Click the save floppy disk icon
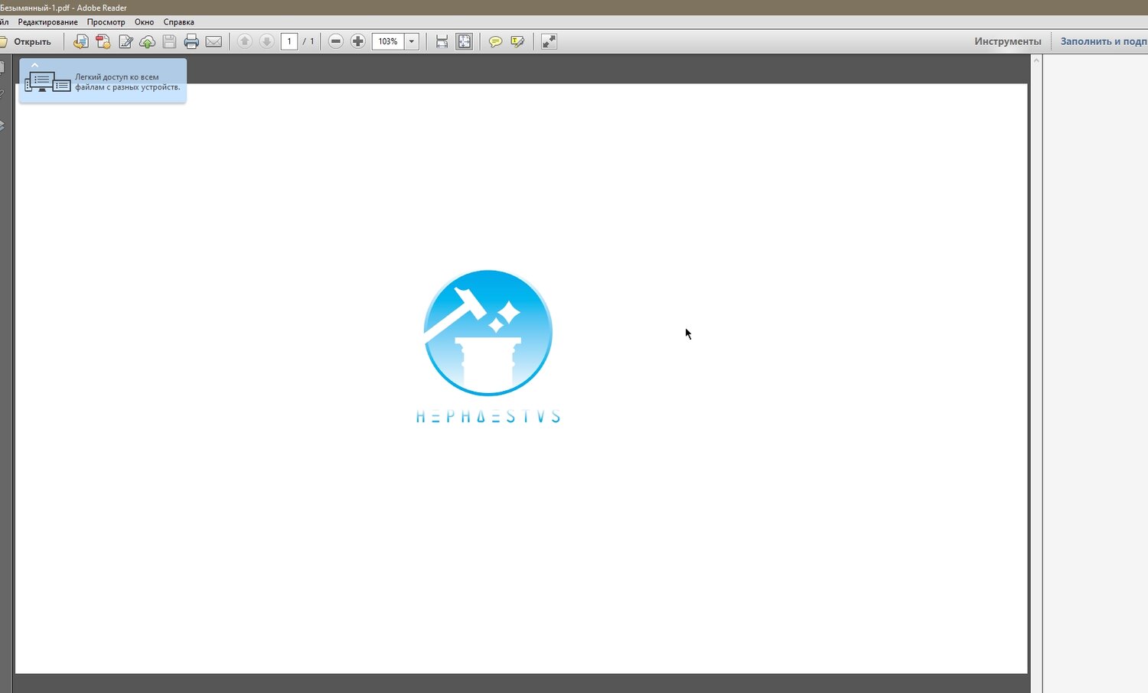Image resolution: width=1148 pixels, height=693 pixels. click(170, 41)
